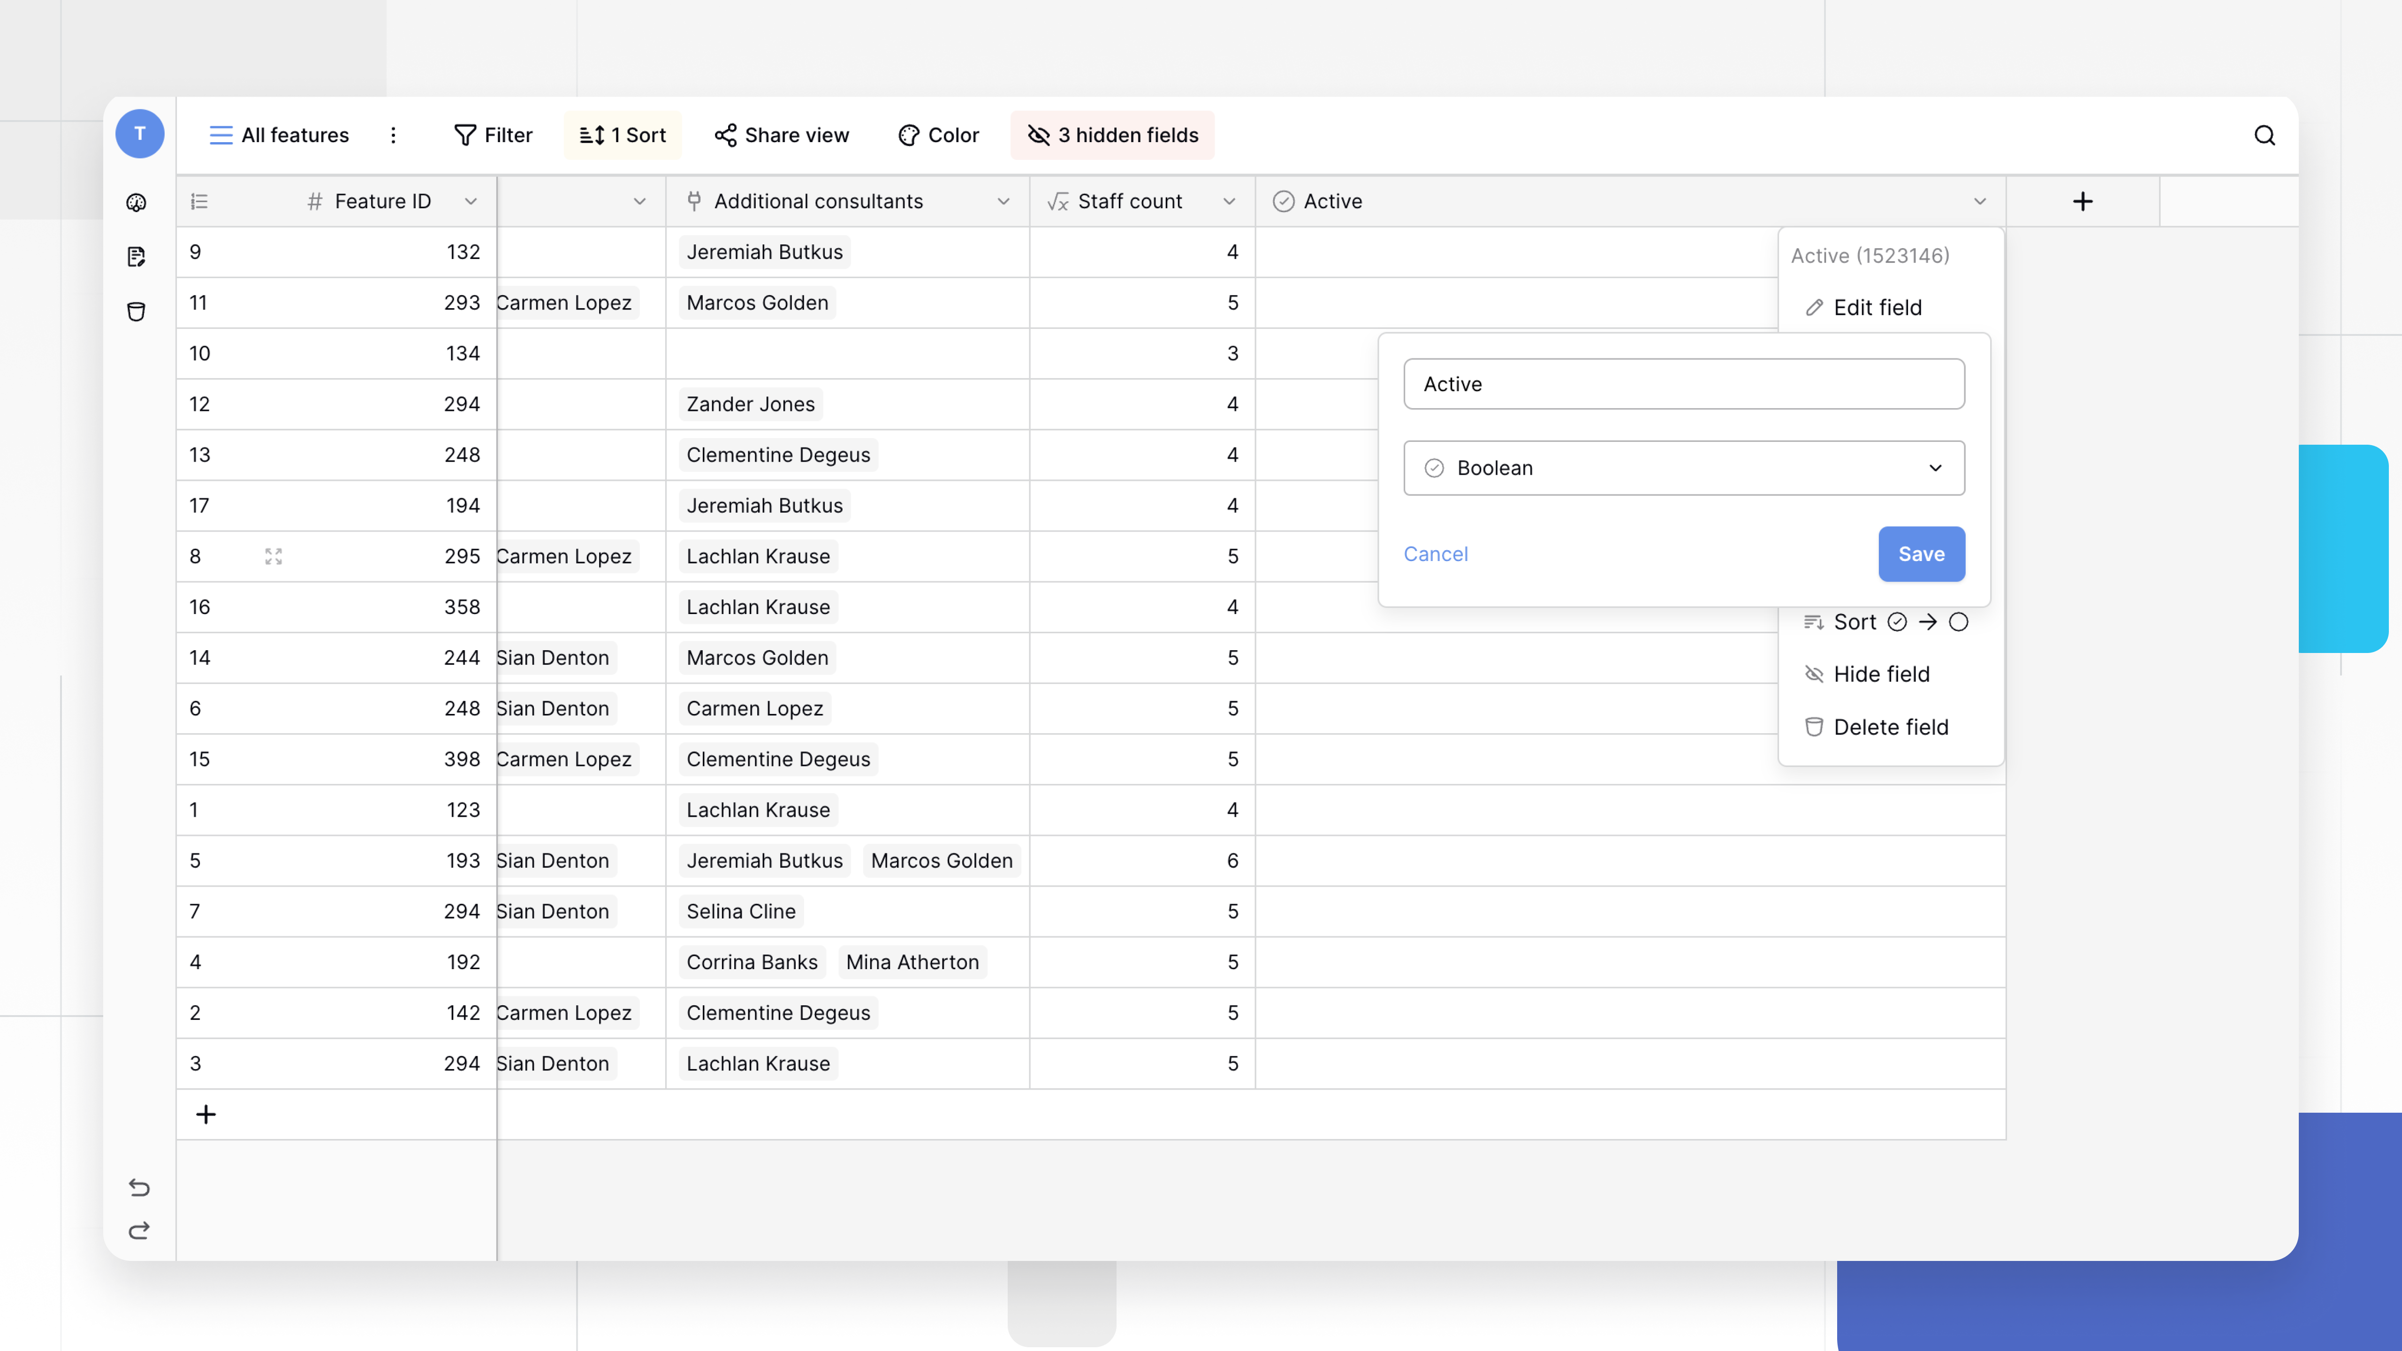
Task: Open the notes document sidebar icon
Action: coord(136,257)
